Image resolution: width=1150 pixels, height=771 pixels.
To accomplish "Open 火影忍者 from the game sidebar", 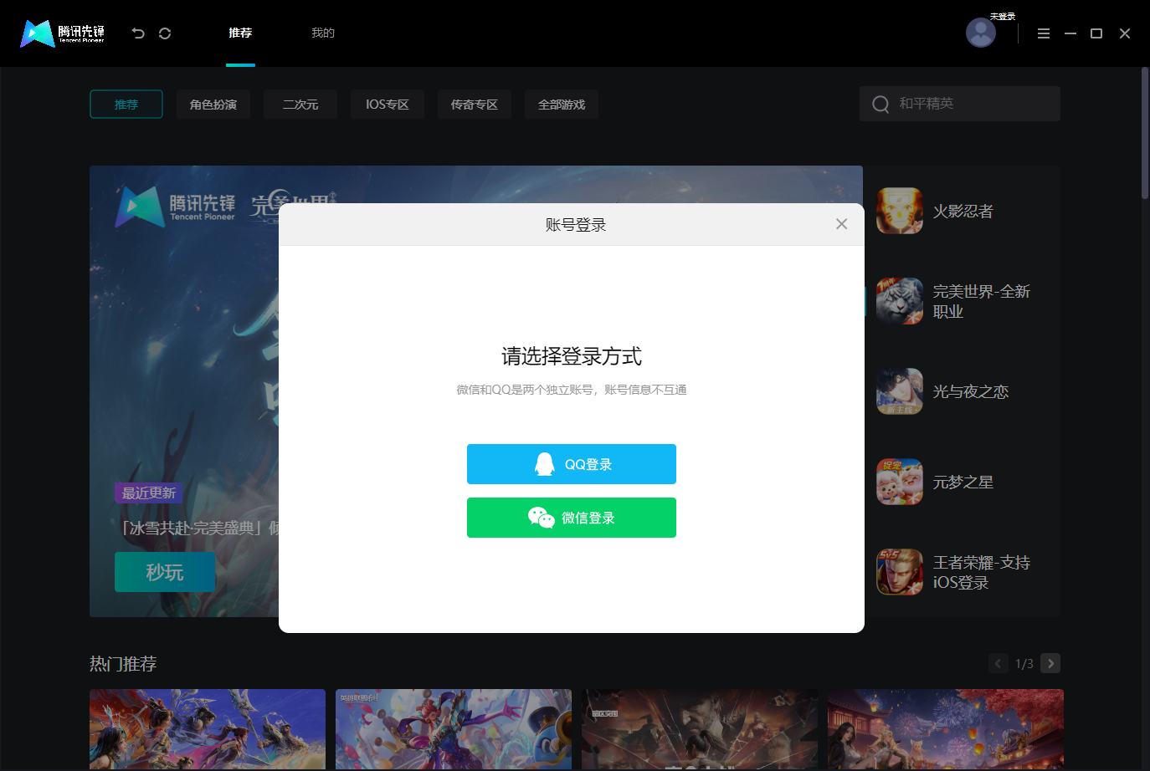I will (900, 211).
